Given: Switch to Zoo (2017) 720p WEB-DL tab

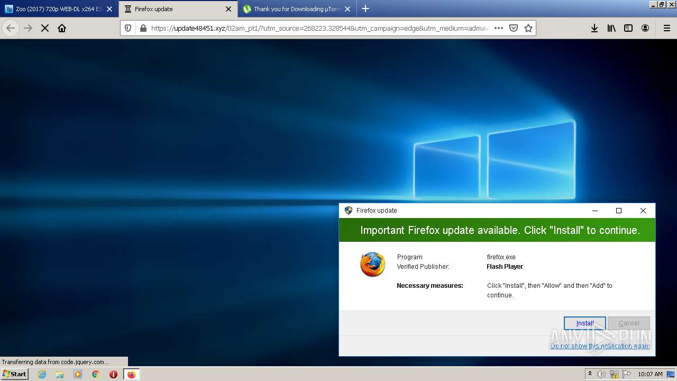Looking at the screenshot, I should 58,9.
